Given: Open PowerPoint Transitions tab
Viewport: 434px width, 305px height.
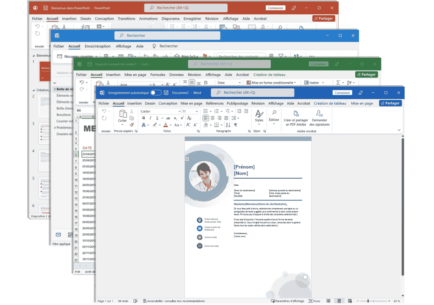Looking at the screenshot, I should pos(126,19).
